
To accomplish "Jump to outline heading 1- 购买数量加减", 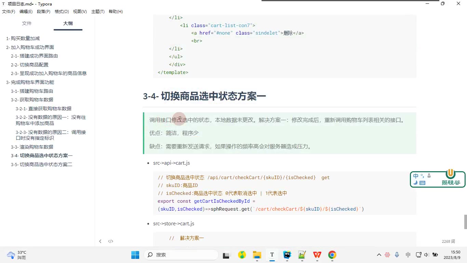I will (x=23, y=38).
